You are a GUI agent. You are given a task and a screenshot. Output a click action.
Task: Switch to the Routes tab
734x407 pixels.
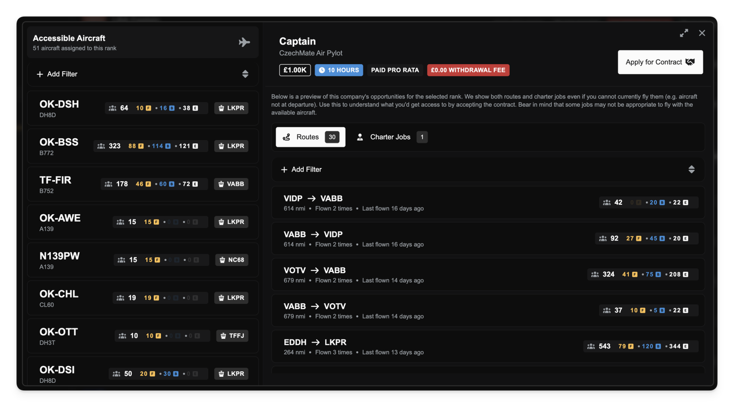[310, 137]
